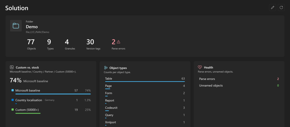Viewport: 290px width, 127px height.
Task: Click the 1.3% Country localisation percentage
Action: pos(88,100)
